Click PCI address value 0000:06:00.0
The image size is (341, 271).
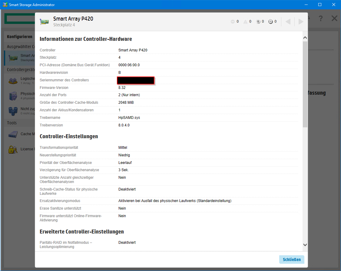point(129,65)
